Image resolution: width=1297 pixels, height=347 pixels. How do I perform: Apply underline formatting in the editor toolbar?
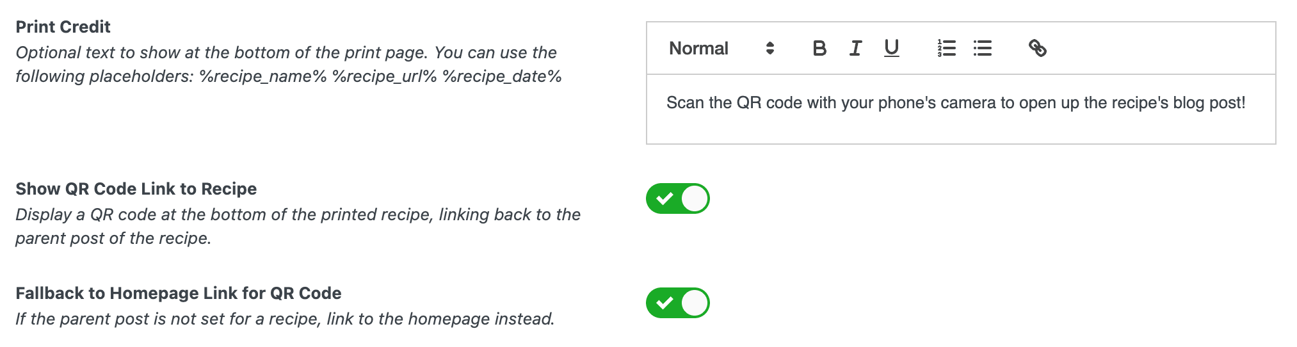point(892,48)
